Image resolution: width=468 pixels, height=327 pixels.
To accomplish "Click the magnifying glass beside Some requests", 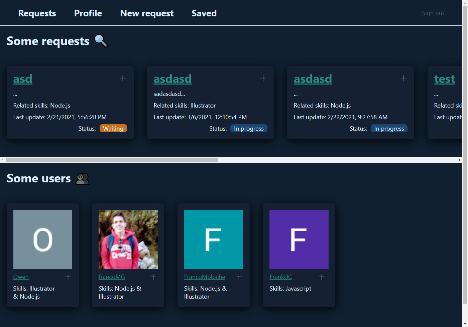I will pyautogui.click(x=101, y=41).
